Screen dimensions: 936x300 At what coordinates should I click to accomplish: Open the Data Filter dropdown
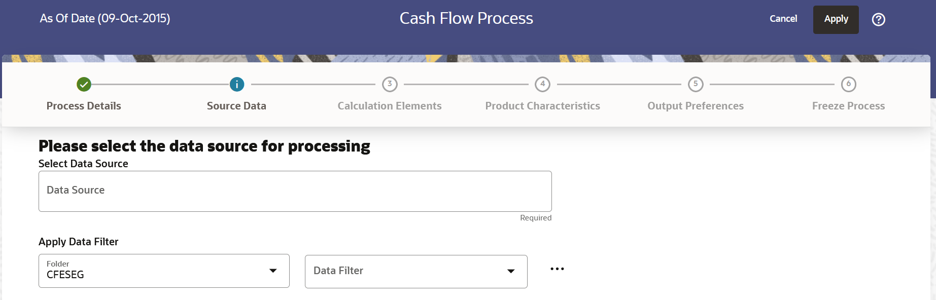click(511, 271)
